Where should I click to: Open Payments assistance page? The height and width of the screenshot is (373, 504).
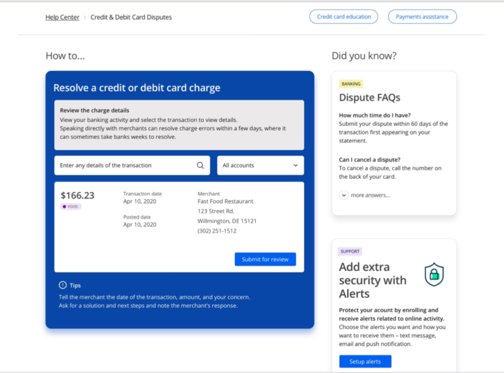pyautogui.click(x=422, y=17)
